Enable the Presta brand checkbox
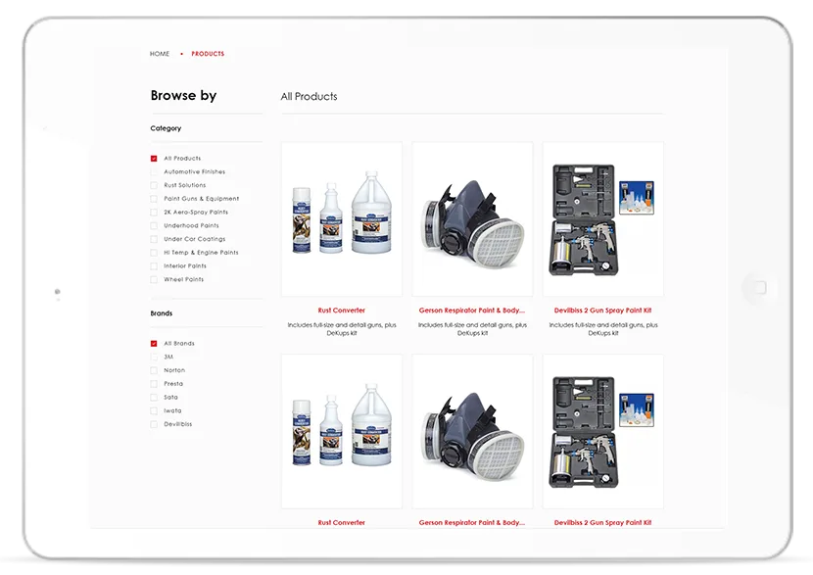The image size is (813, 575). click(154, 384)
